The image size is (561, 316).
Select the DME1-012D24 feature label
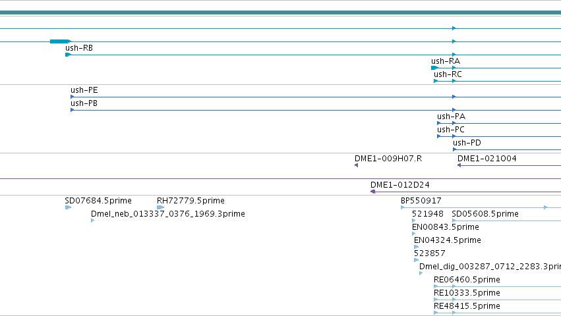point(400,185)
